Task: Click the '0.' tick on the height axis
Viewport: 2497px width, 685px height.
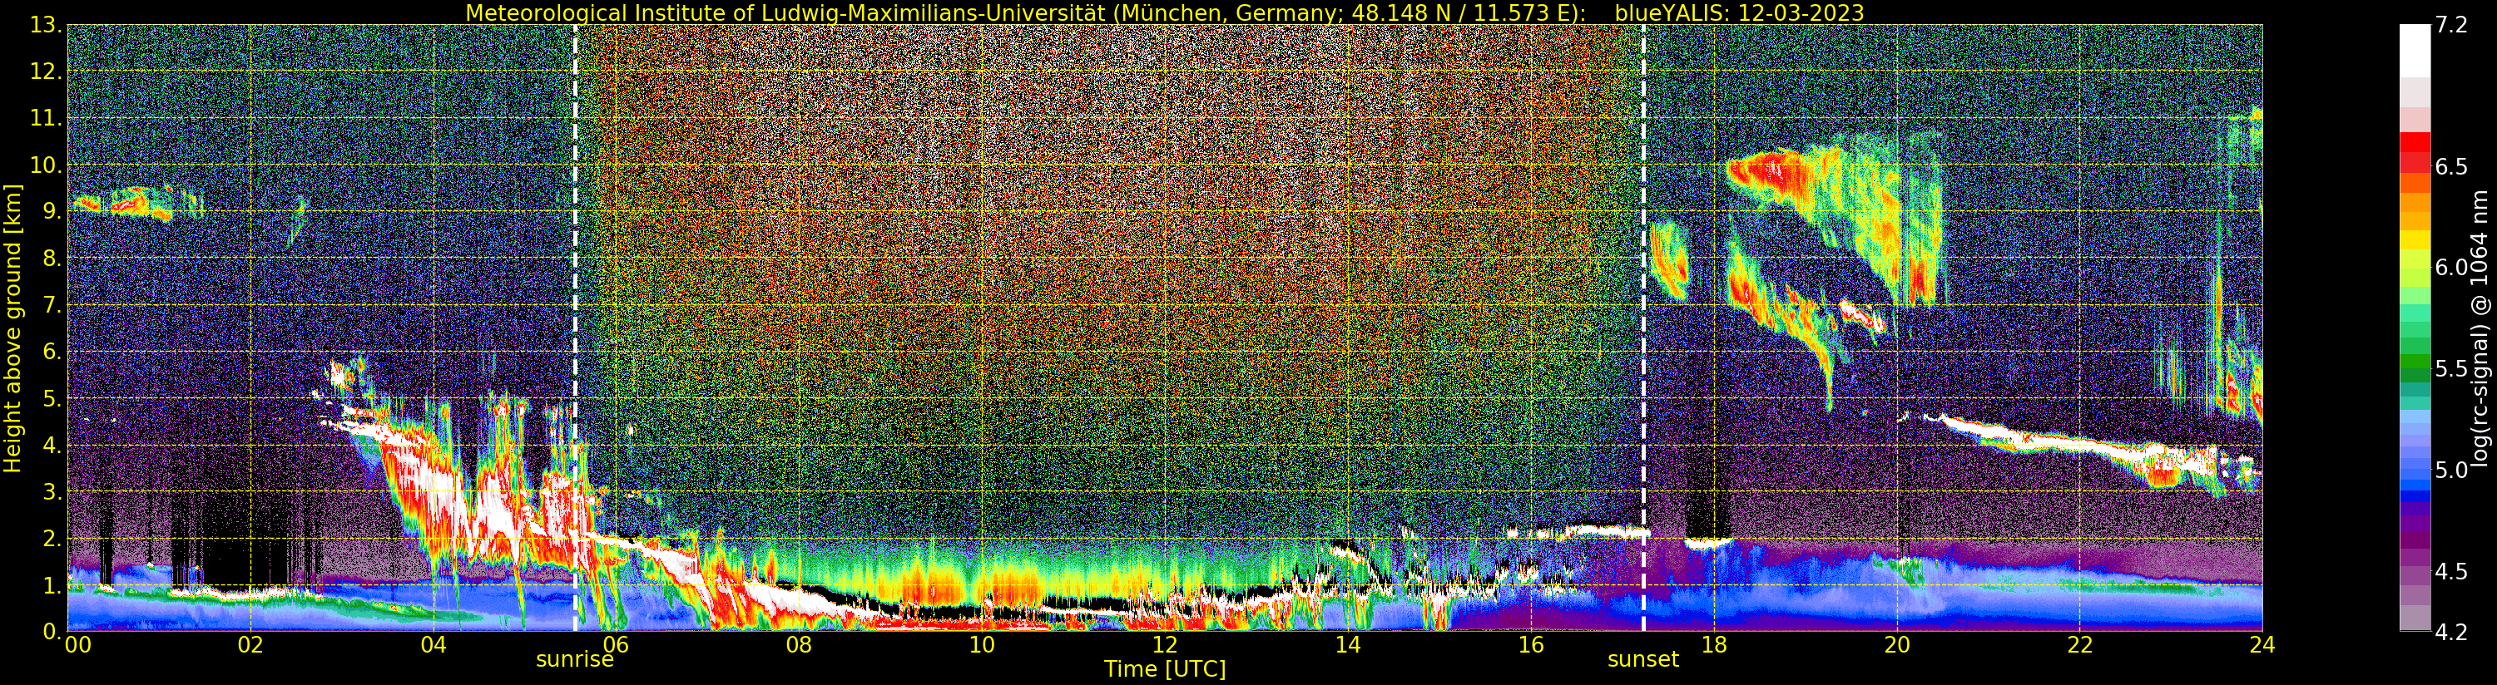Action: [52, 631]
